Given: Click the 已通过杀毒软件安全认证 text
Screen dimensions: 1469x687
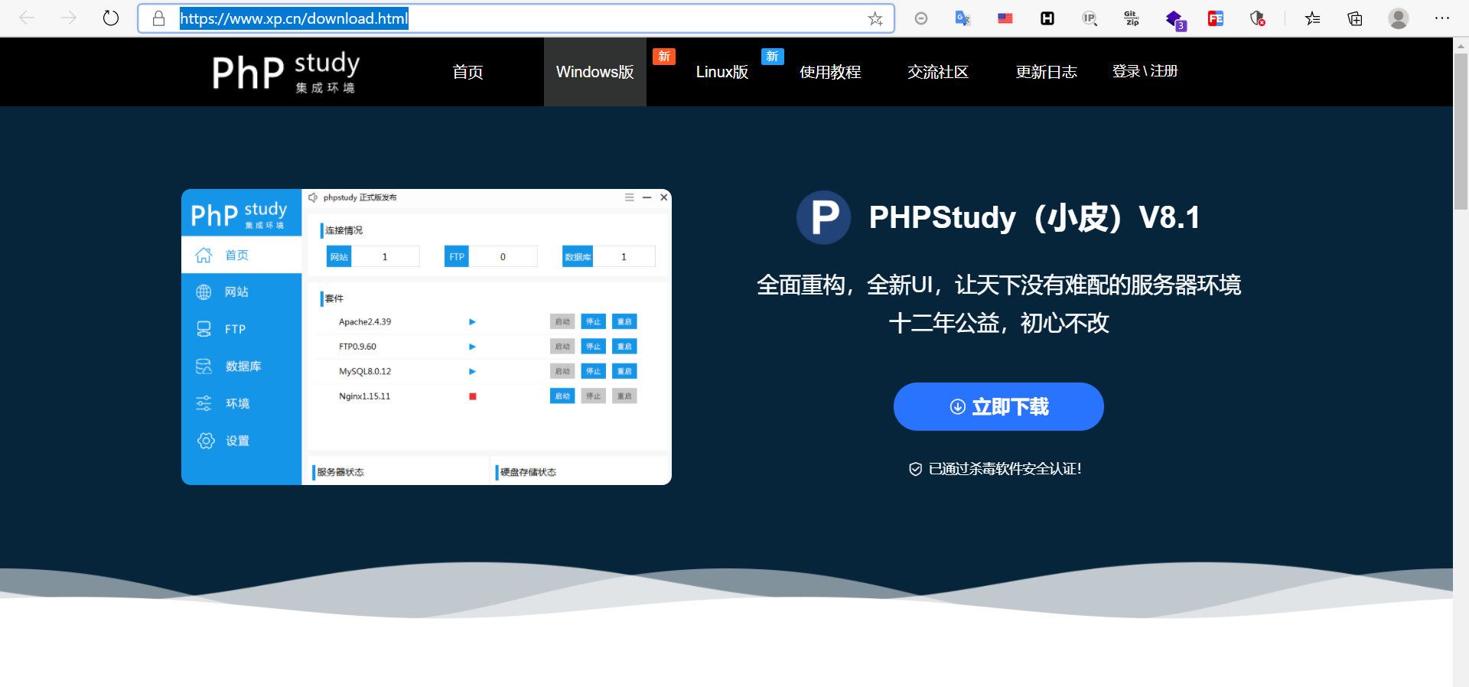Looking at the screenshot, I should tap(1005, 469).
